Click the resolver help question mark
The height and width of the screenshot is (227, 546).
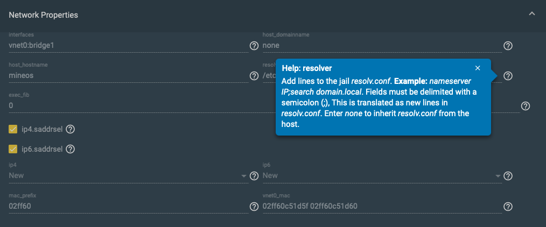click(508, 76)
